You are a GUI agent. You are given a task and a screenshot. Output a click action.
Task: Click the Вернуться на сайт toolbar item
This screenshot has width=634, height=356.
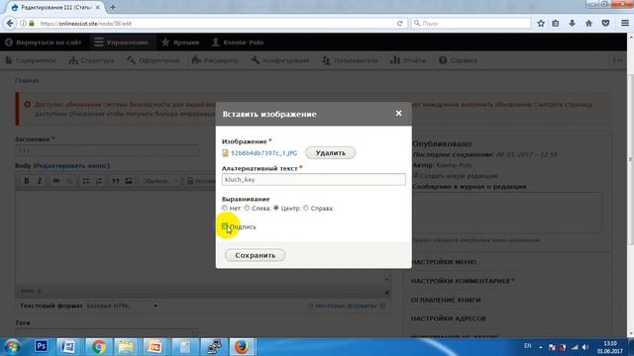[44, 43]
